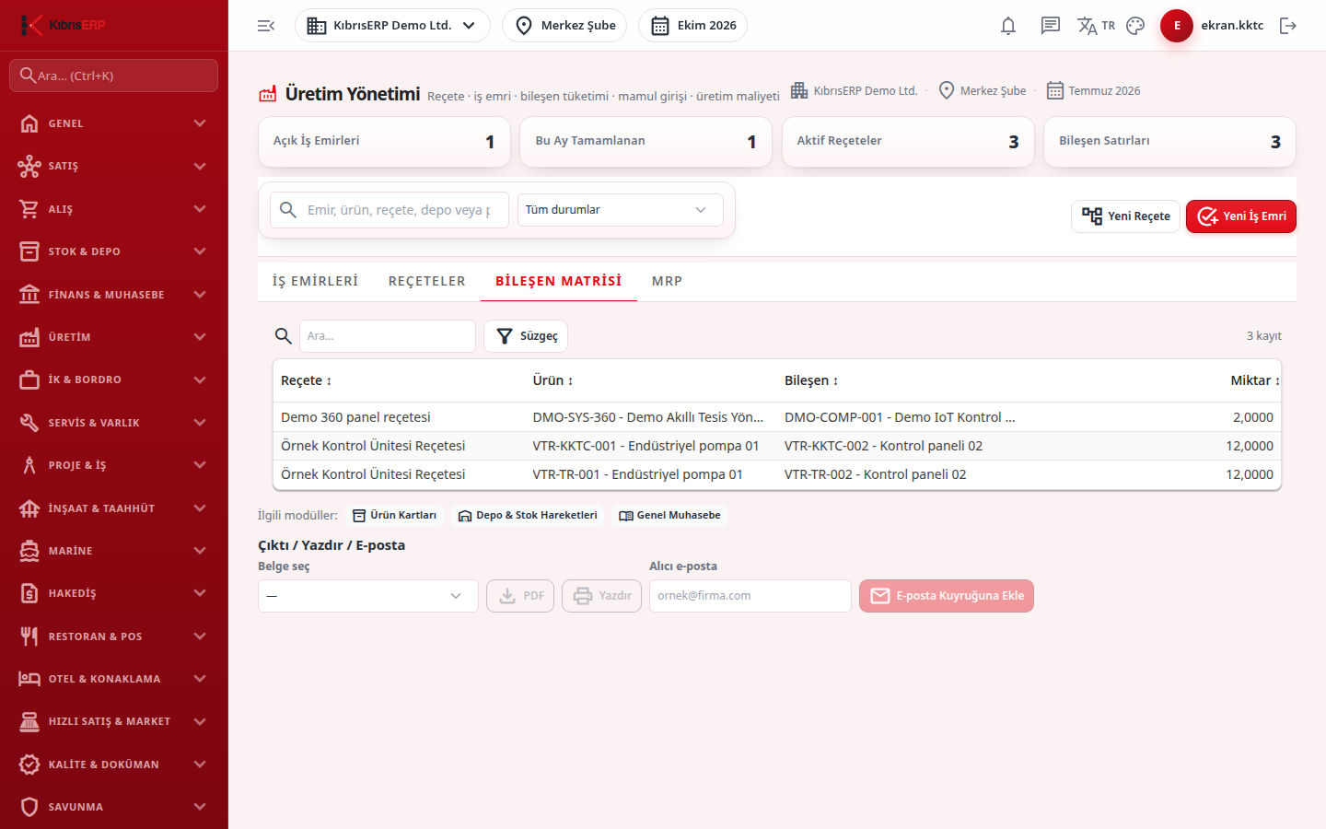Click the magnifier icon beside the table search
Image resolution: width=1326 pixels, height=829 pixels.
coord(284,336)
